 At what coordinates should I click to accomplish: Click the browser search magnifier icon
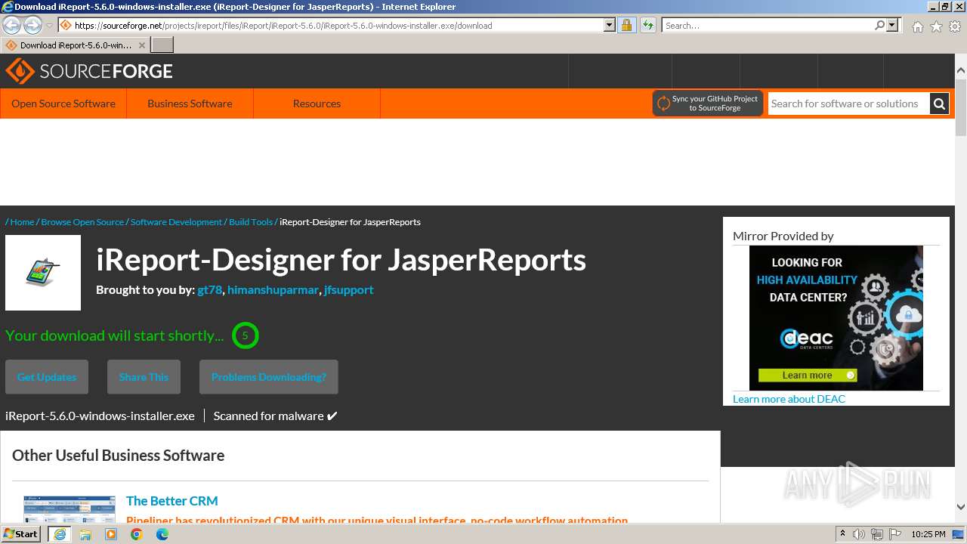[879, 25]
